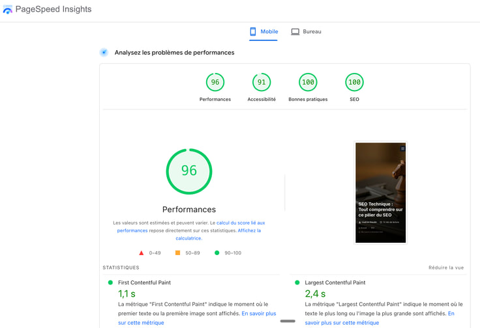Click the orange square 50–89 legend icon
This screenshot has width=480, height=328.
pos(177,253)
